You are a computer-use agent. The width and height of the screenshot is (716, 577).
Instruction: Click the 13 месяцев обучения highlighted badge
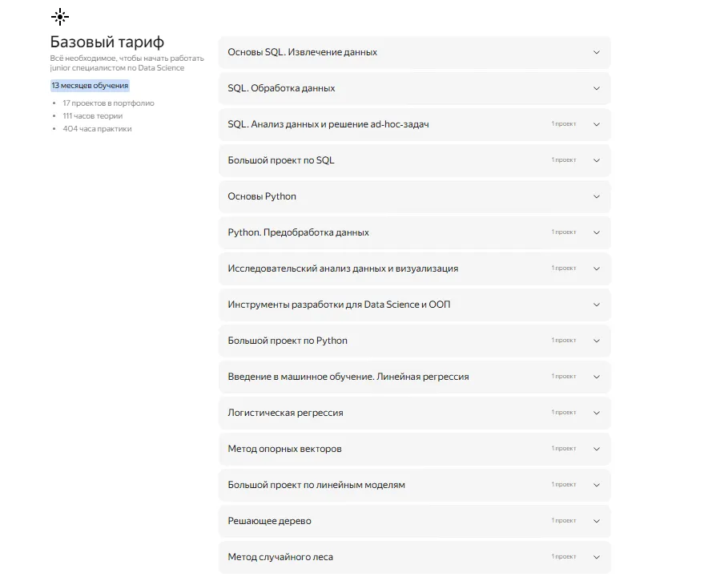point(90,86)
